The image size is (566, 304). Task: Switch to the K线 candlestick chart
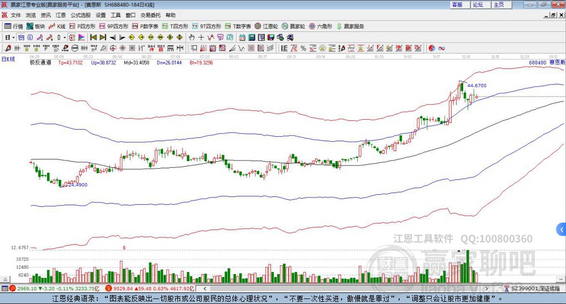(57, 26)
